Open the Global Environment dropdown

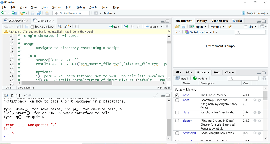(x=201, y=32)
